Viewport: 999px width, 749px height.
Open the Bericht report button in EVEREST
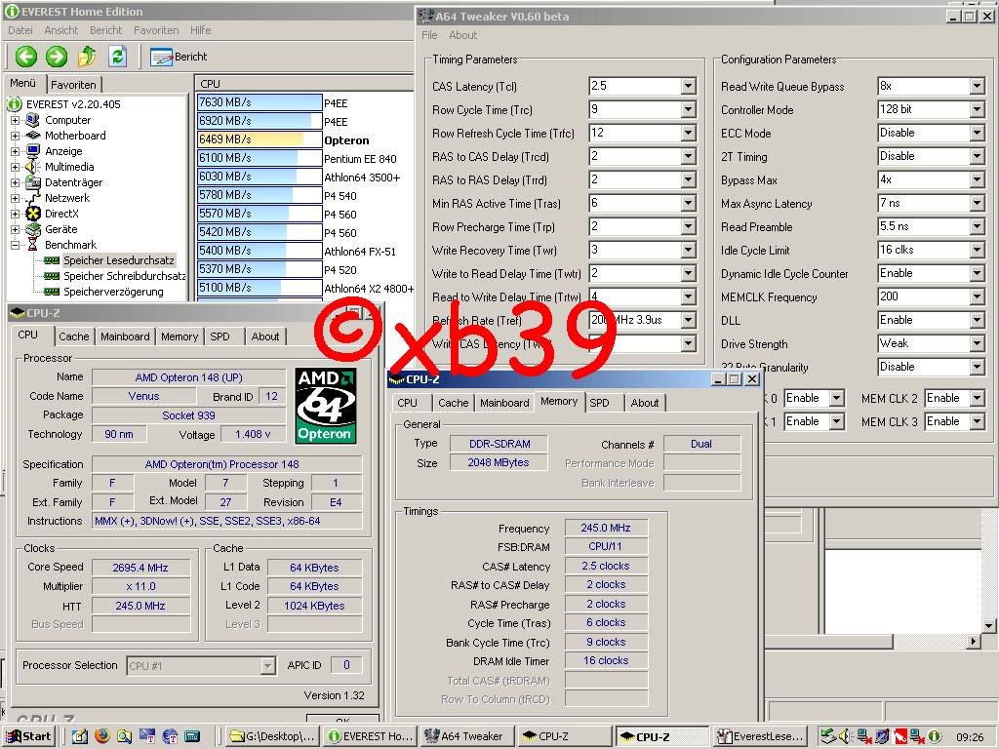[179, 57]
